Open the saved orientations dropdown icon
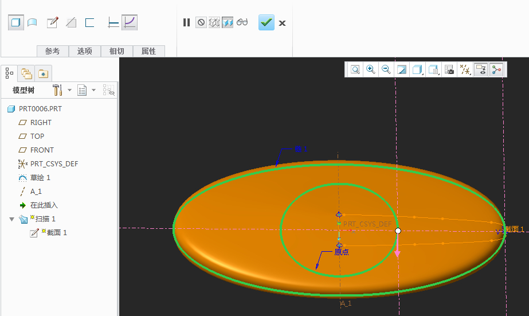529x316 pixels. [433, 69]
